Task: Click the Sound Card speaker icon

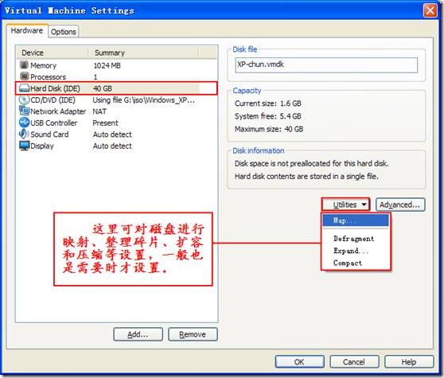Action: click(25, 134)
